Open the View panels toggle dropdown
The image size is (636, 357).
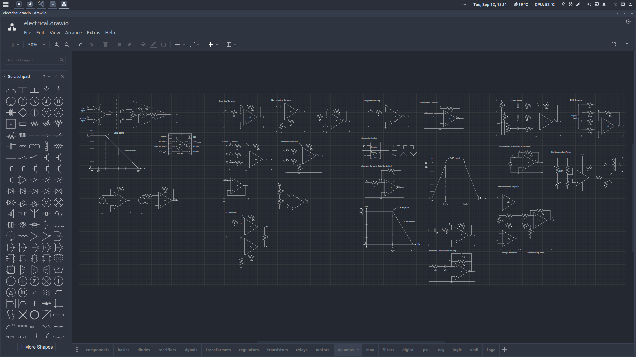coord(14,45)
